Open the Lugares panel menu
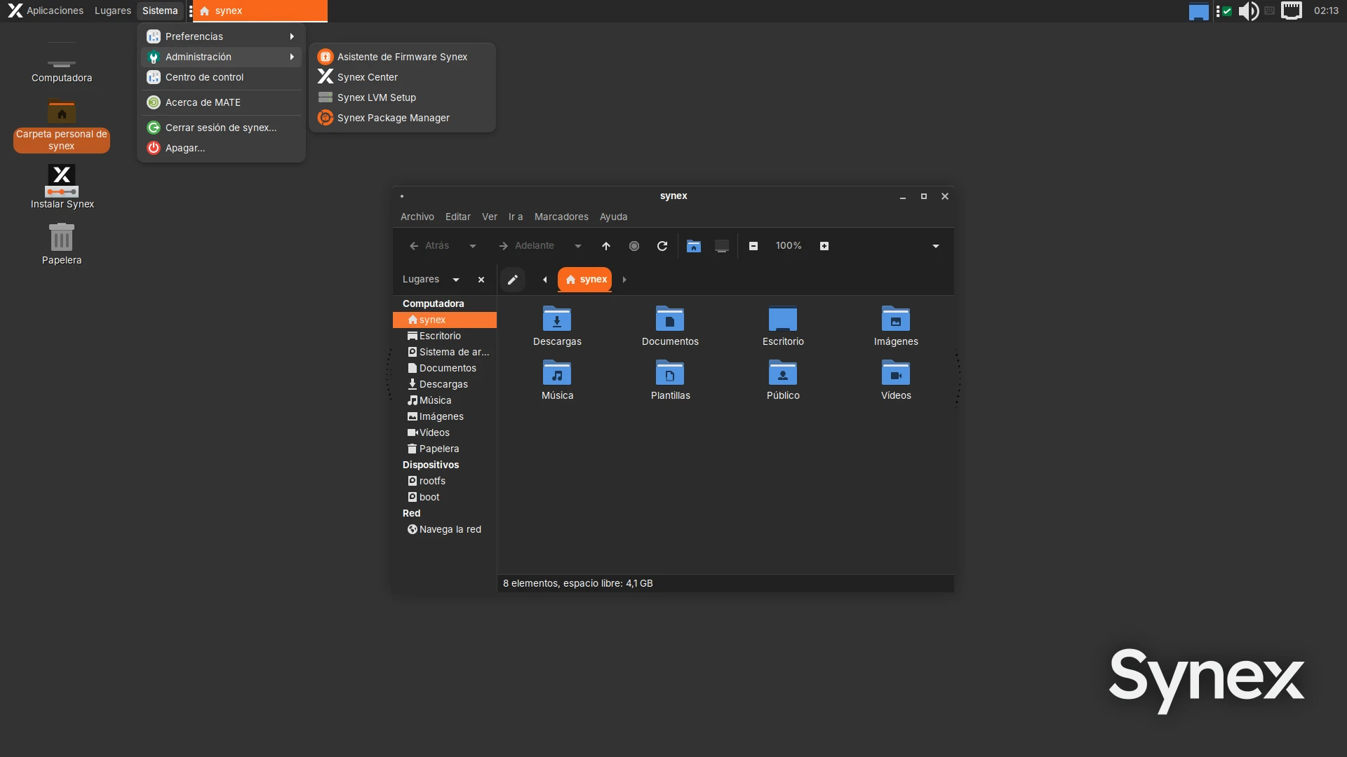The image size is (1347, 757). pos(113,11)
